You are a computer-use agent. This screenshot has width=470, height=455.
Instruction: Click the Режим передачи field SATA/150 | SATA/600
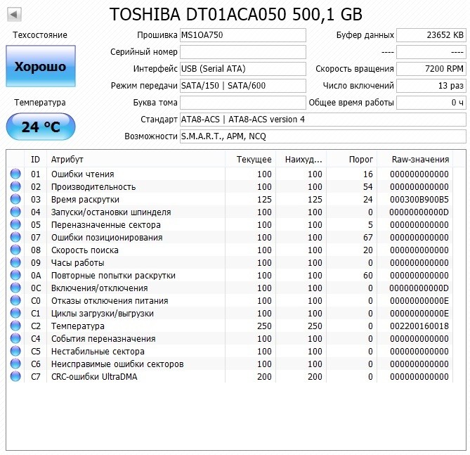(243, 86)
